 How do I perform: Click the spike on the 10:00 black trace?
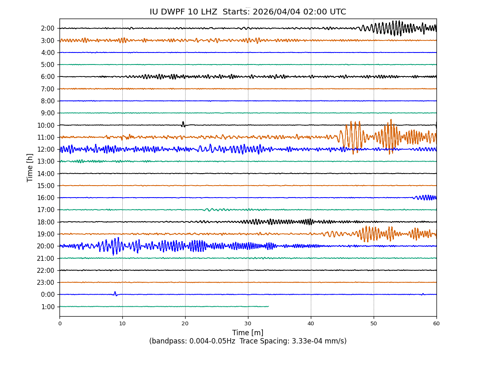(183, 124)
